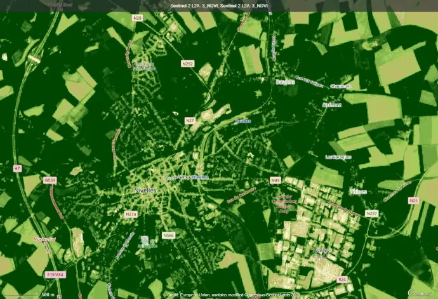Click the N533 road shield

50,181
